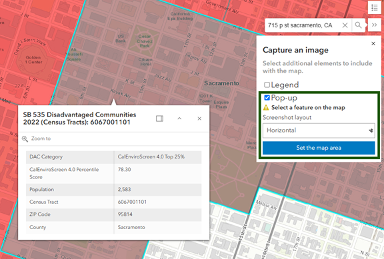Screen dimensions: 384x259
Task: Collapse the pop-up with chevron
Action: point(179,119)
